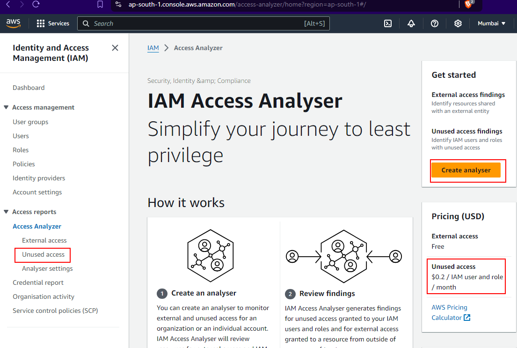
Task: Expand the Mumbai region dropdown
Action: [491, 23]
